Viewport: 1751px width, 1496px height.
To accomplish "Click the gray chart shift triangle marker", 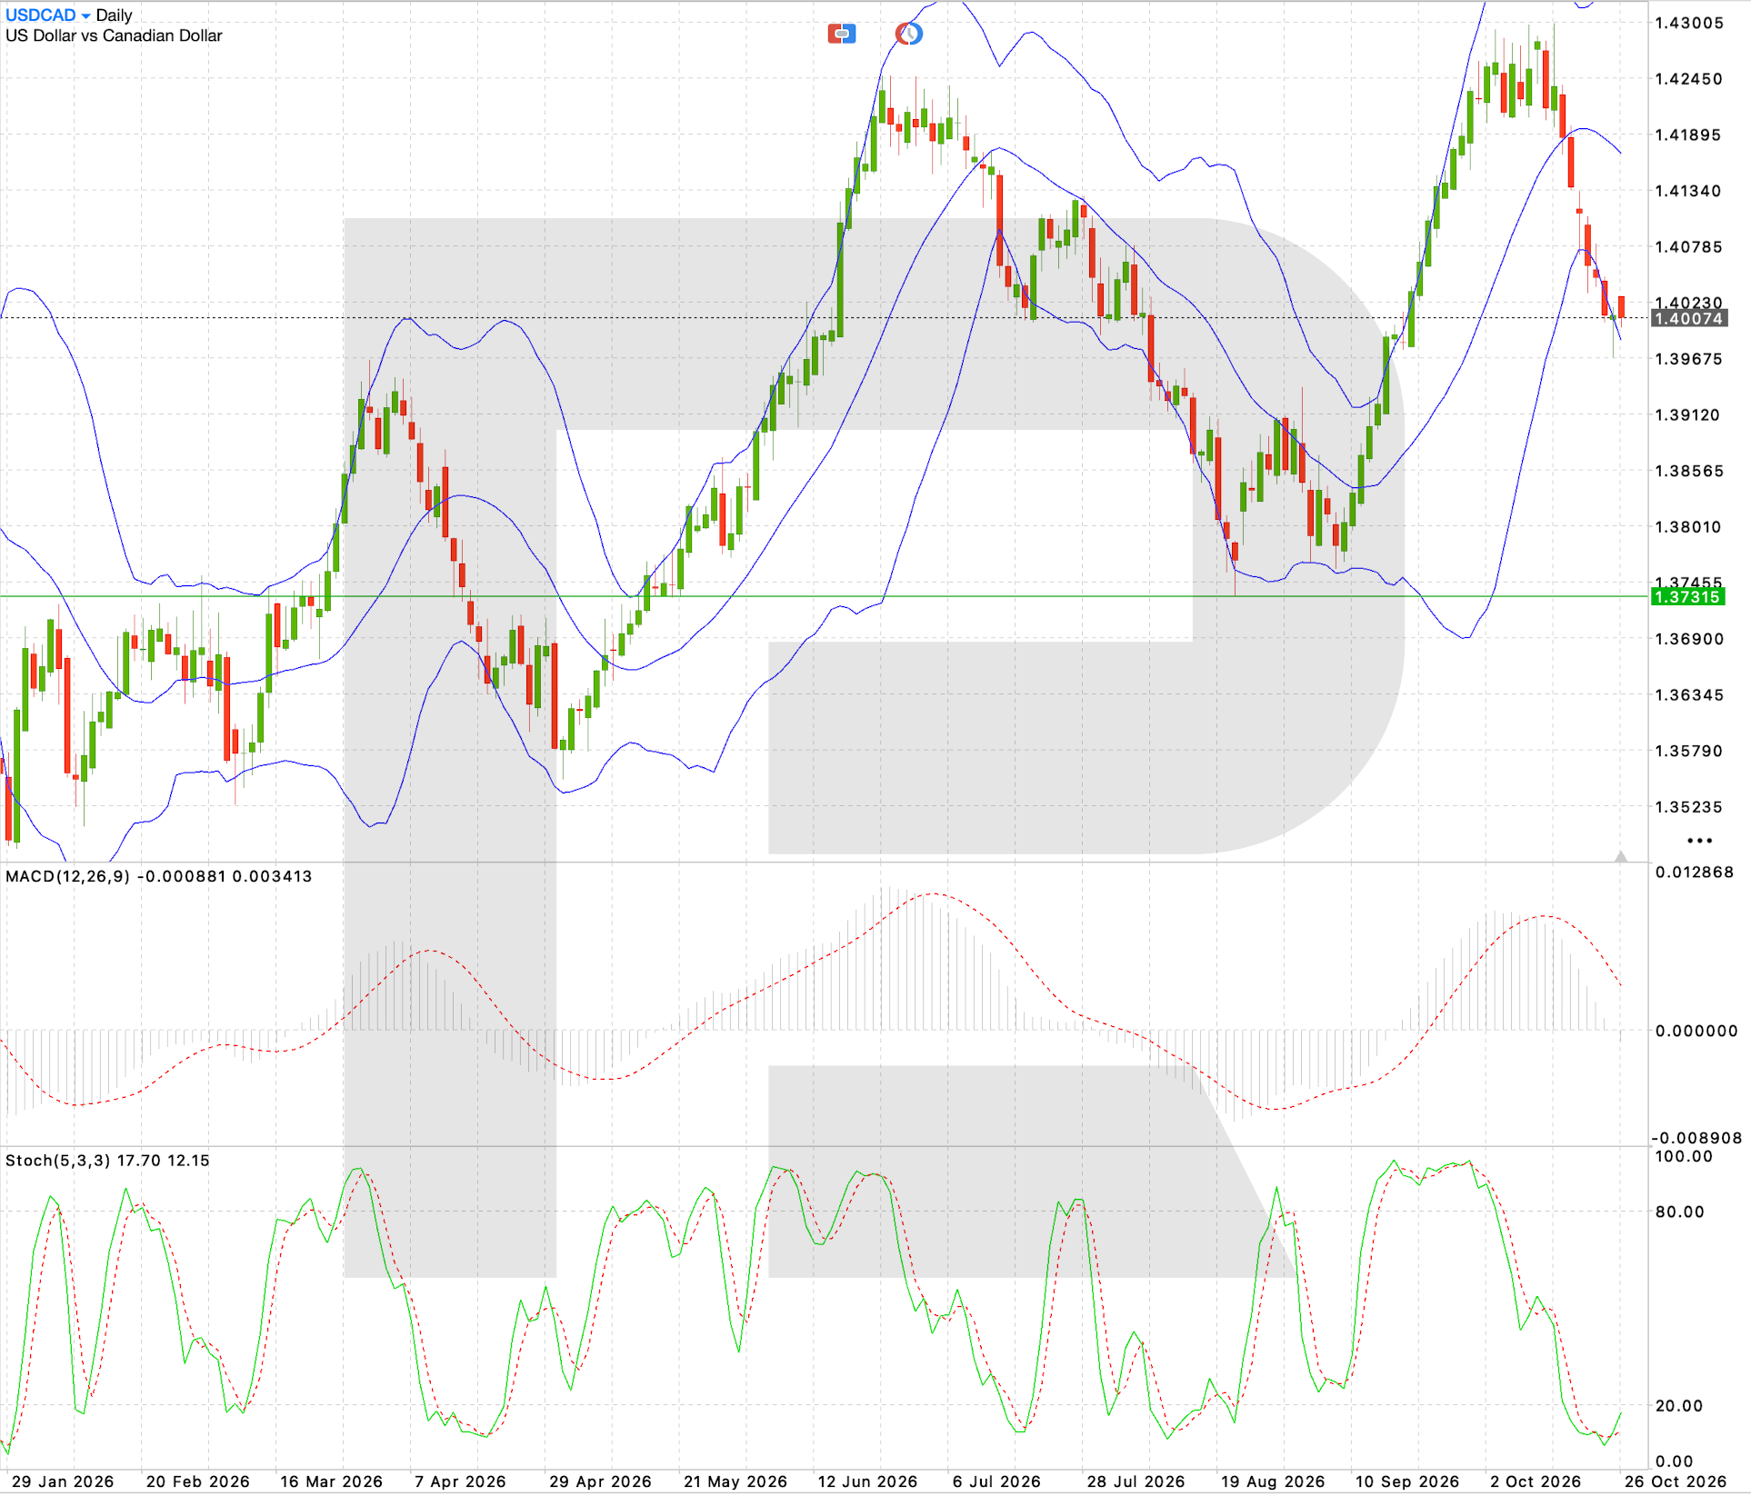I will tap(1620, 856).
